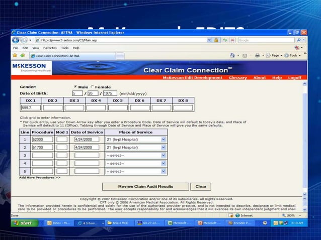The width and height of the screenshot is (321, 240).
Task: Open Place of Service dropdown on line 5
Action: 163,171
